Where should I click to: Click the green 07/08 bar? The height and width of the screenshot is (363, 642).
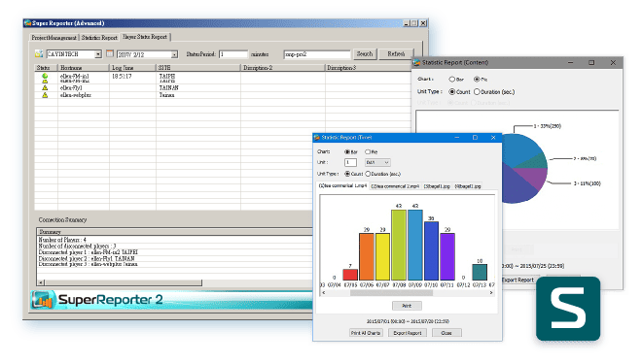coord(399,245)
